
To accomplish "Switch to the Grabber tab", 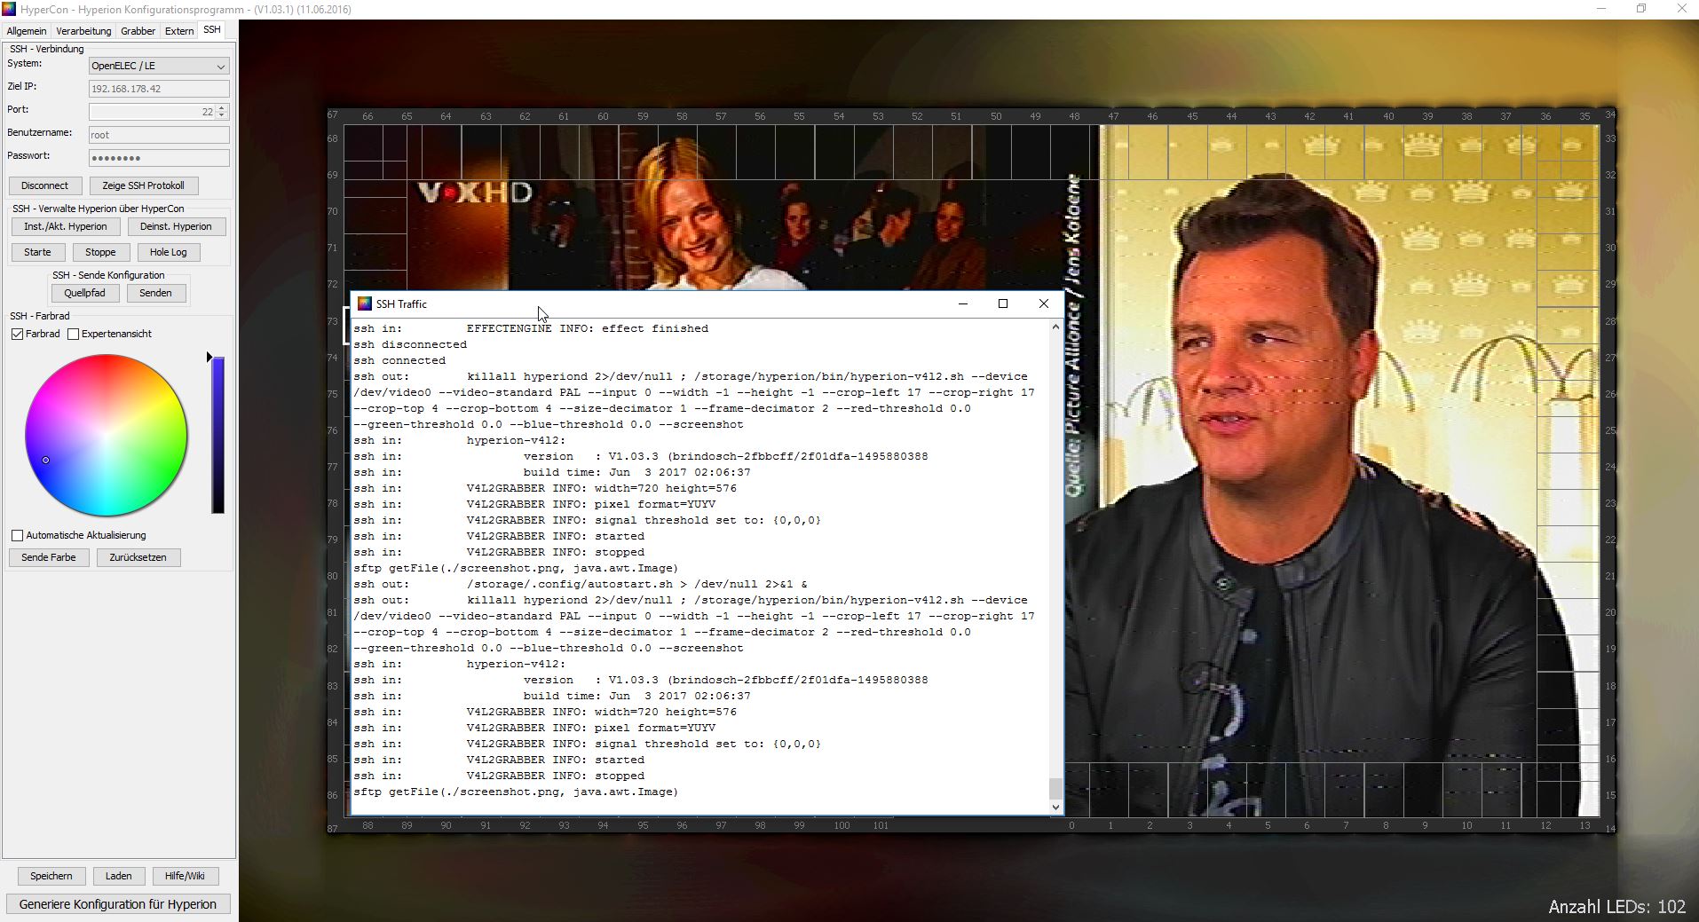I will point(138,31).
